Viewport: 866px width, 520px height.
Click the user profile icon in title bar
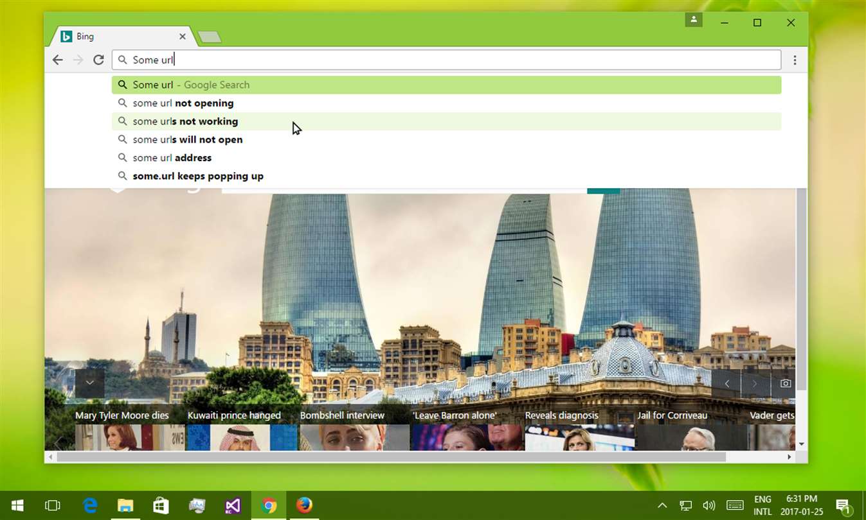point(693,20)
